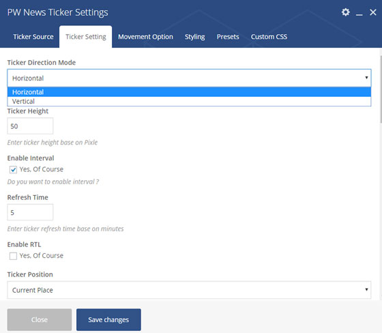Open the Movement Option tab
382x333 pixels.
point(145,37)
